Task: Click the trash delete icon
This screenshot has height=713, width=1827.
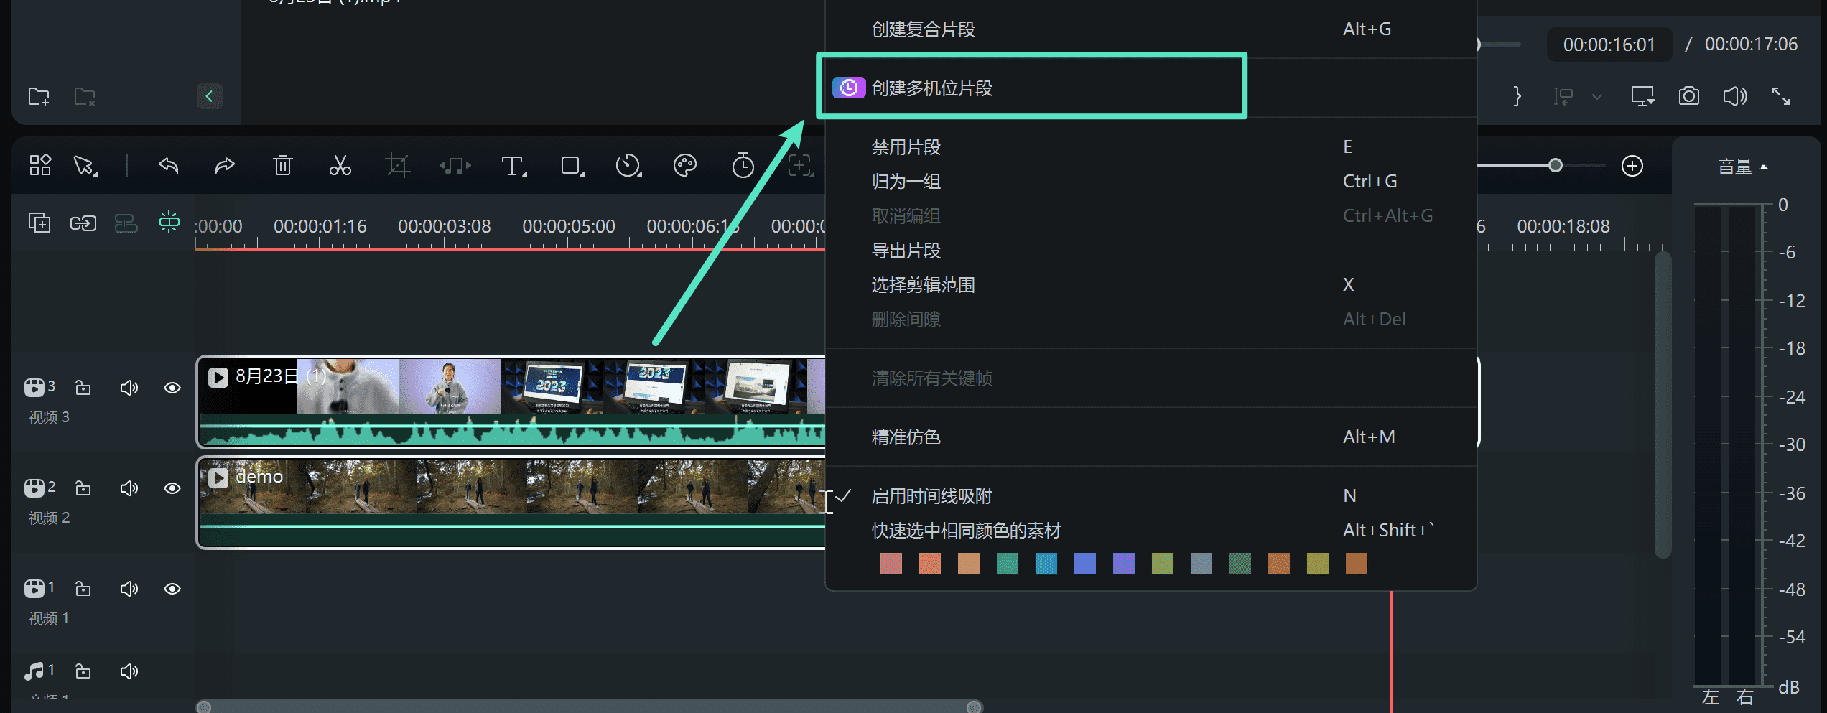Action: [x=283, y=166]
